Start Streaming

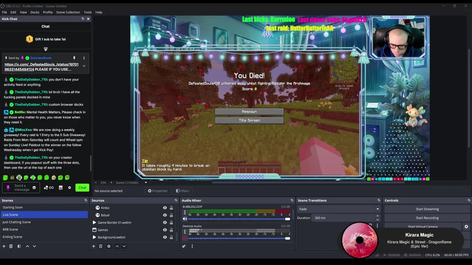[x=427, y=209]
